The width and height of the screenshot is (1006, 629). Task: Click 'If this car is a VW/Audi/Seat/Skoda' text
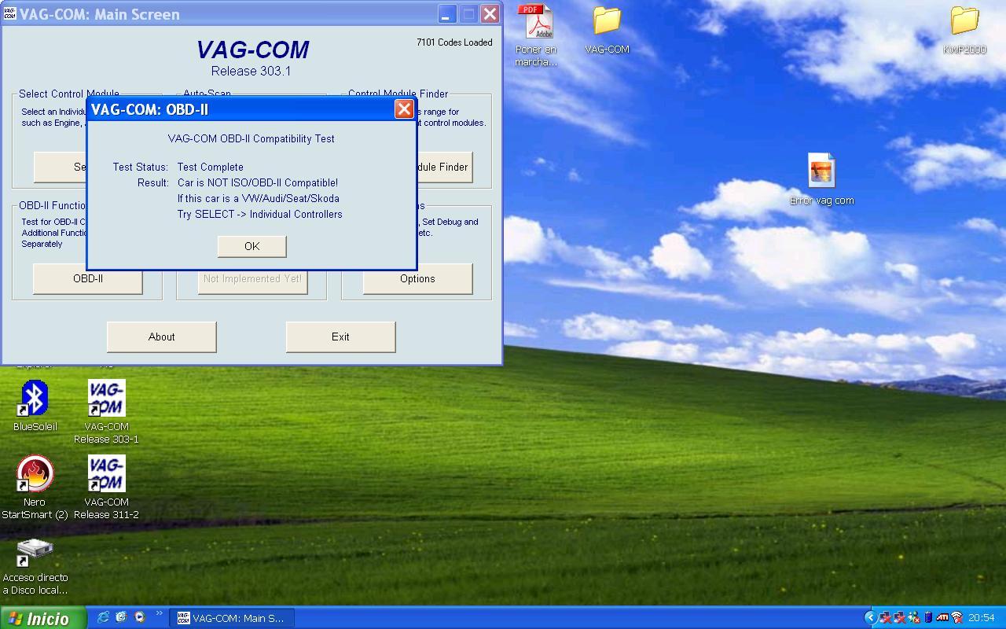click(x=259, y=198)
